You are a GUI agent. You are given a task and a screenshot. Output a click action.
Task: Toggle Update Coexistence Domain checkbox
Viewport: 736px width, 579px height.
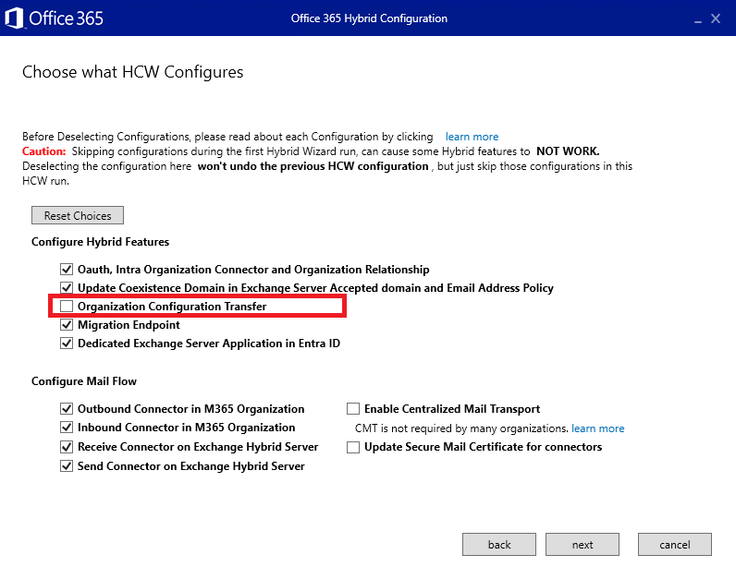[67, 287]
